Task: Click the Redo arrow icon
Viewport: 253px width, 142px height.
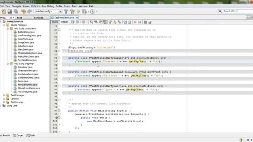Action: (29, 11)
